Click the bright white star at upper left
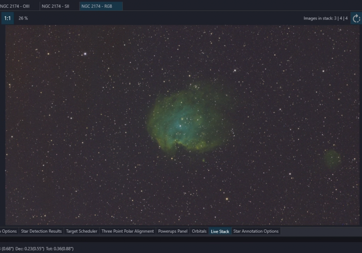Image resolution: width=362 pixels, height=253 pixels. (85, 54)
